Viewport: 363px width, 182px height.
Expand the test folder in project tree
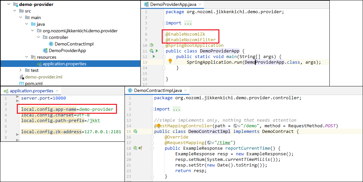(x=20, y=70)
